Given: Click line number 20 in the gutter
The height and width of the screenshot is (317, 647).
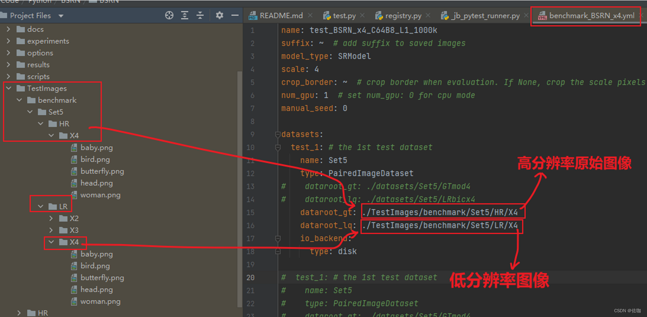Looking at the screenshot, I should [251, 278].
